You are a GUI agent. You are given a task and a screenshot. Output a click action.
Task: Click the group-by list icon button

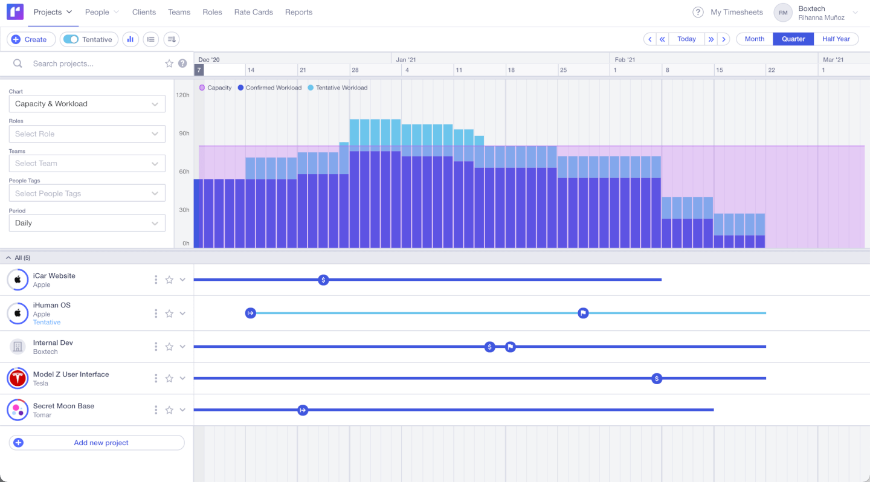pos(151,39)
